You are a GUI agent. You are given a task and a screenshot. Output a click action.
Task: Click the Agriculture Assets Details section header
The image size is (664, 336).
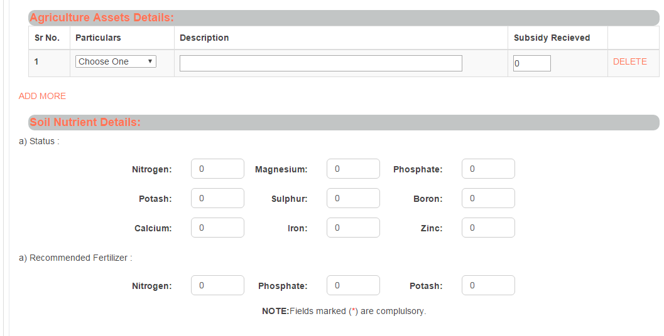[x=102, y=18]
